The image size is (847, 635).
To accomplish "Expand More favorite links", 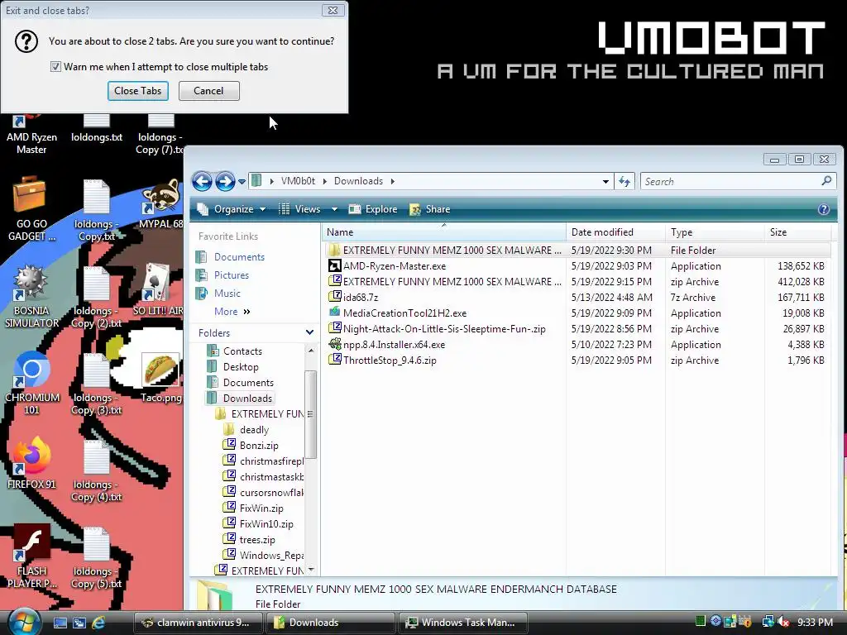I will click(232, 312).
